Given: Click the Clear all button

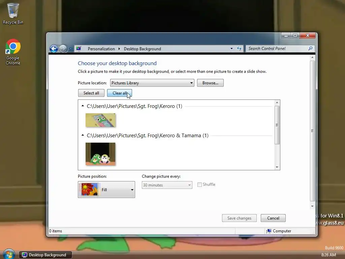Looking at the screenshot, I should (120, 93).
